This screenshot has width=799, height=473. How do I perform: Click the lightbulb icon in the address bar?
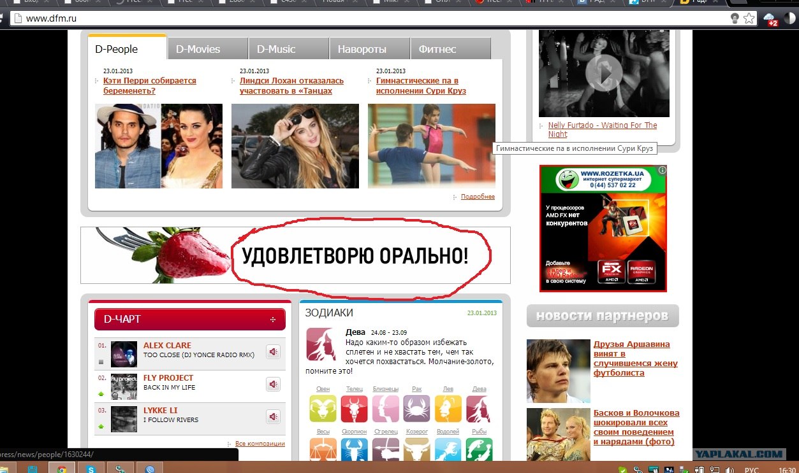point(735,18)
